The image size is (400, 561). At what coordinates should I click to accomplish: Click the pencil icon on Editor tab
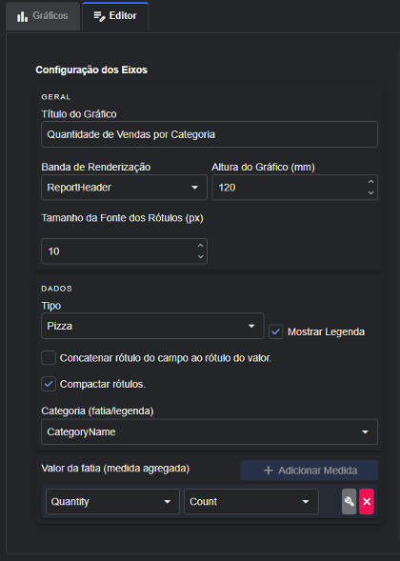pyautogui.click(x=99, y=16)
